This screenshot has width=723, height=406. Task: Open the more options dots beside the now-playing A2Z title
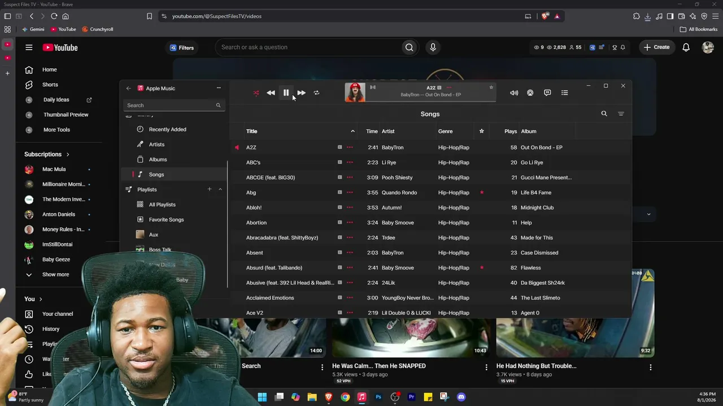(x=449, y=88)
